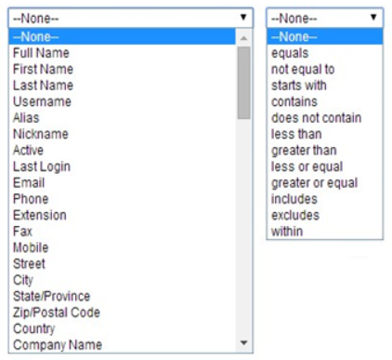Select highlighted --None-- in operator list
Image resolution: width=392 pixels, height=360 pixels.
click(325, 36)
